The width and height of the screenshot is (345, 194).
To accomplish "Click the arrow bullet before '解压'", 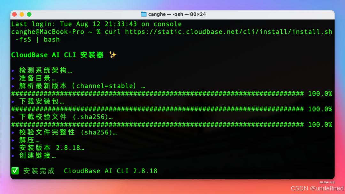I will [13, 140].
